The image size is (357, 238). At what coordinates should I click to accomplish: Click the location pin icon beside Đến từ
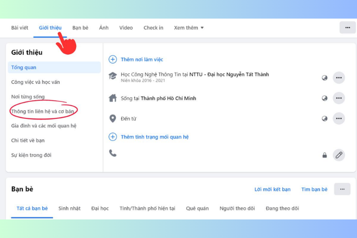pyautogui.click(x=113, y=119)
